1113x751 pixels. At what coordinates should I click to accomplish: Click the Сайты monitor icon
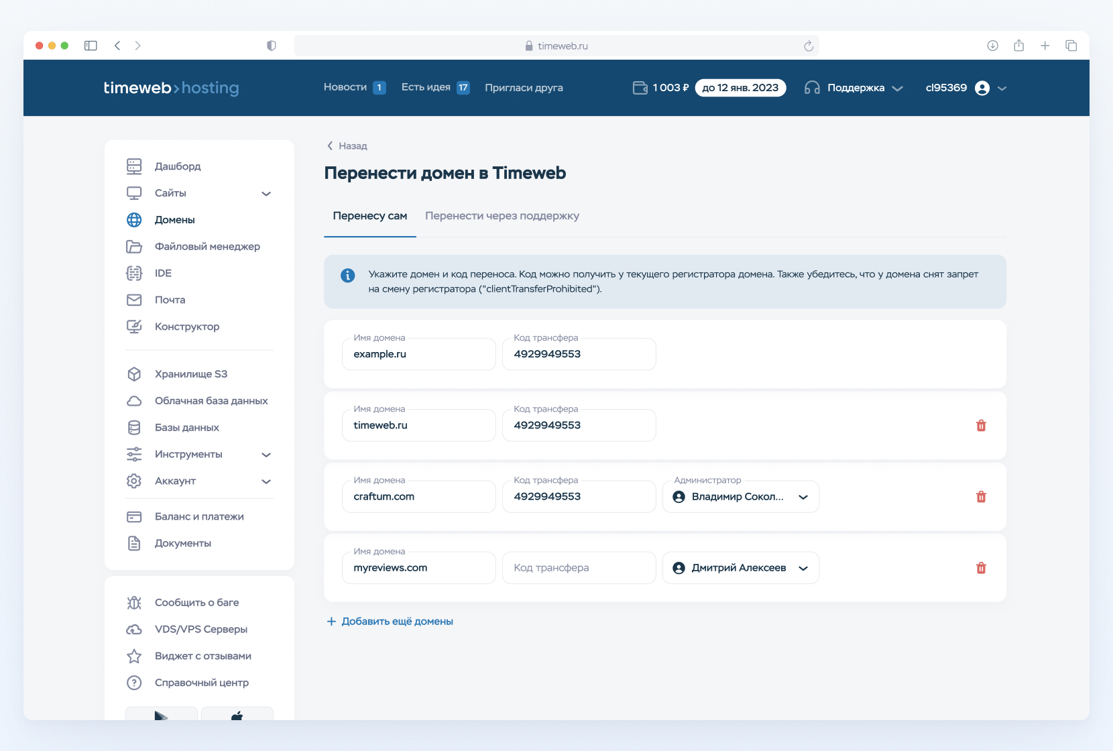(134, 193)
